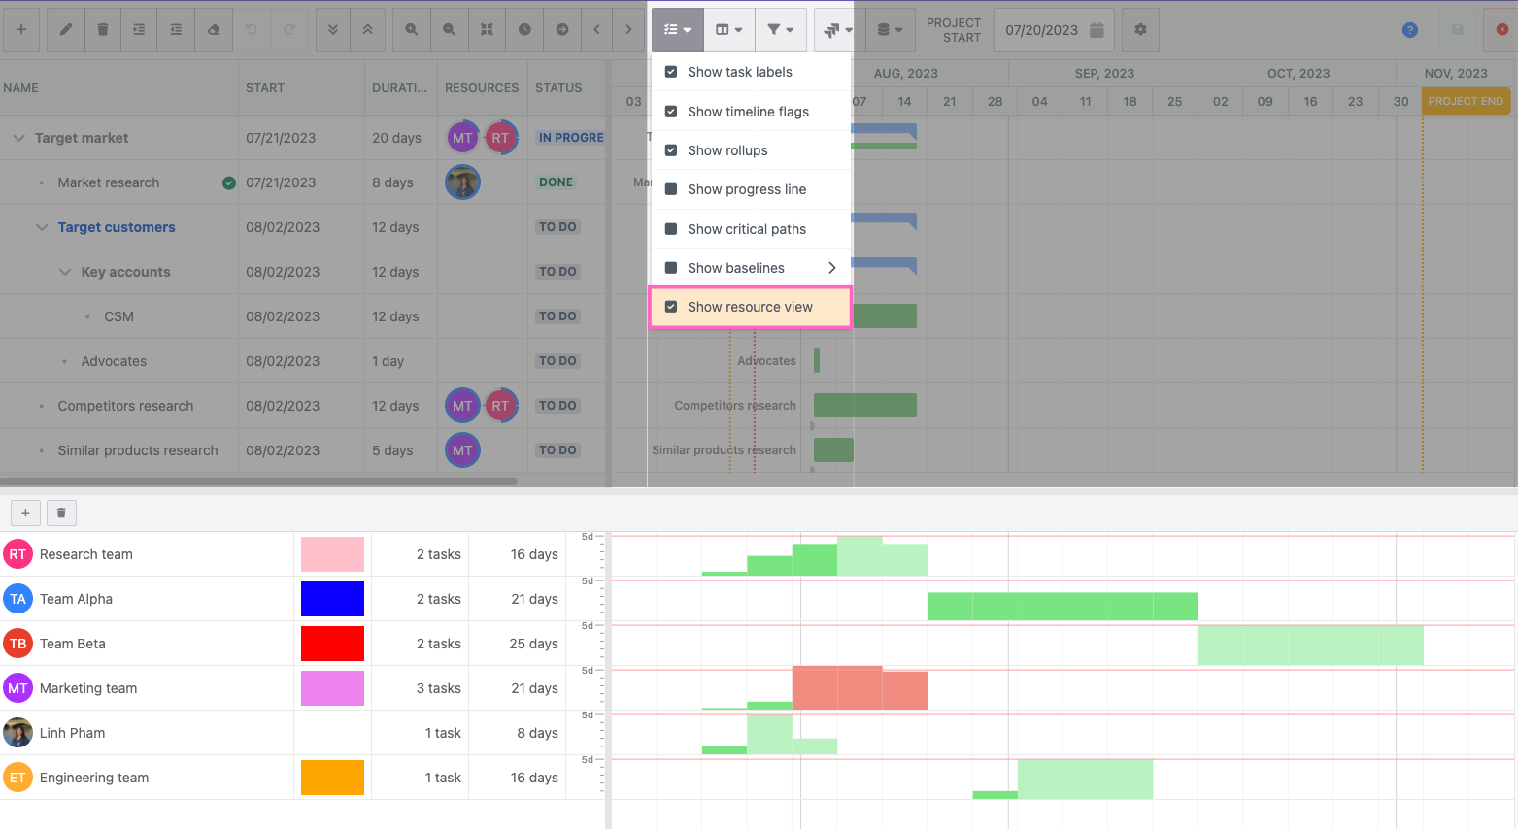Image resolution: width=1518 pixels, height=829 pixels.
Task: Click the outdent task icon
Action: tap(176, 30)
